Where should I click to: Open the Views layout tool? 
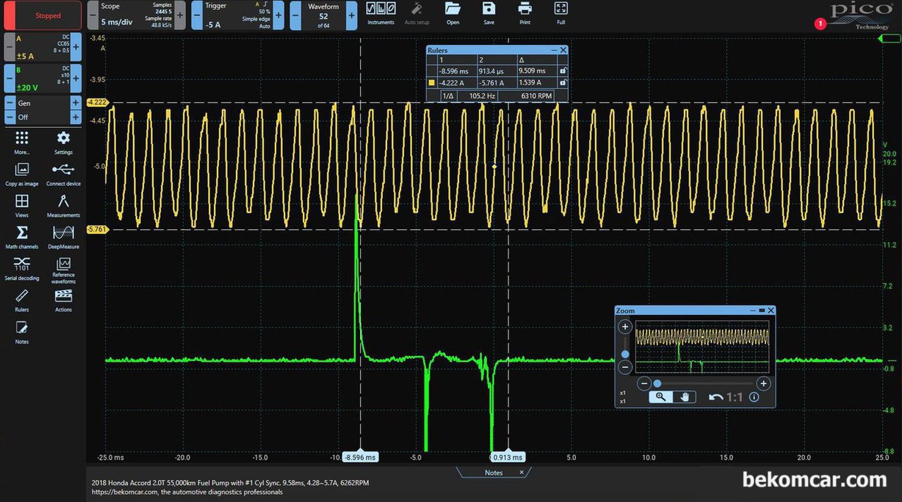[x=22, y=206]
